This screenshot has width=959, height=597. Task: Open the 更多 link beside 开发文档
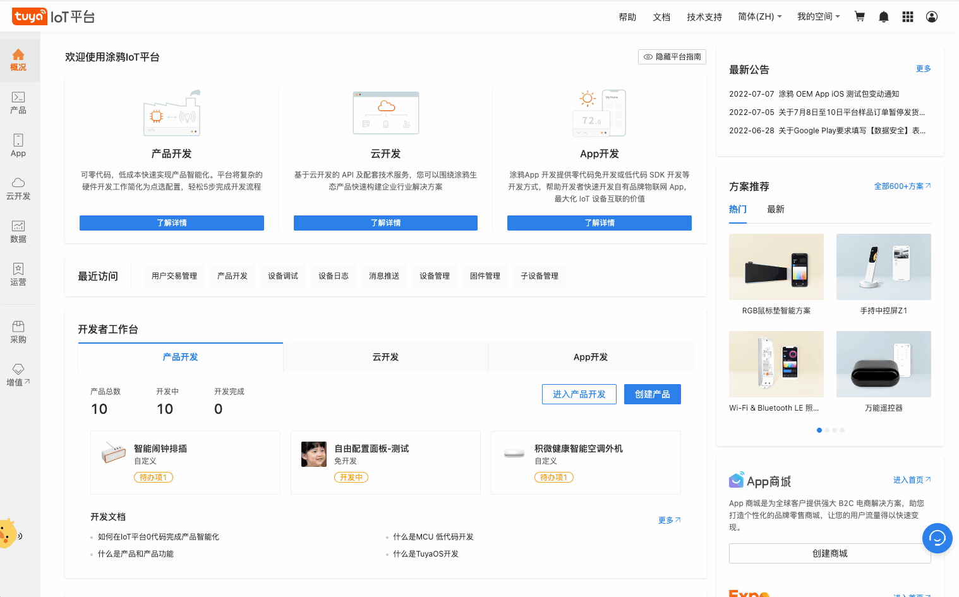pyautogui.click(x=670, y=521)
